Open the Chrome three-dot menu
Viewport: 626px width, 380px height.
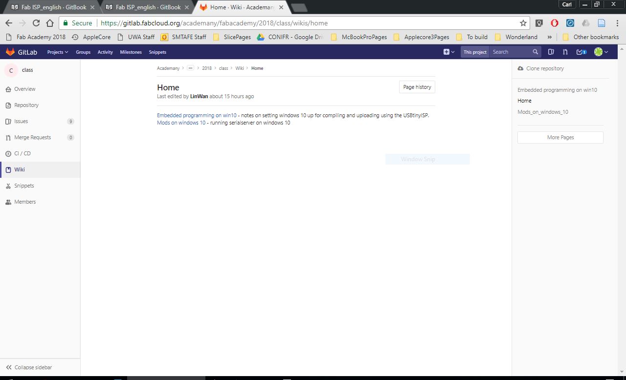pos(617,23)
